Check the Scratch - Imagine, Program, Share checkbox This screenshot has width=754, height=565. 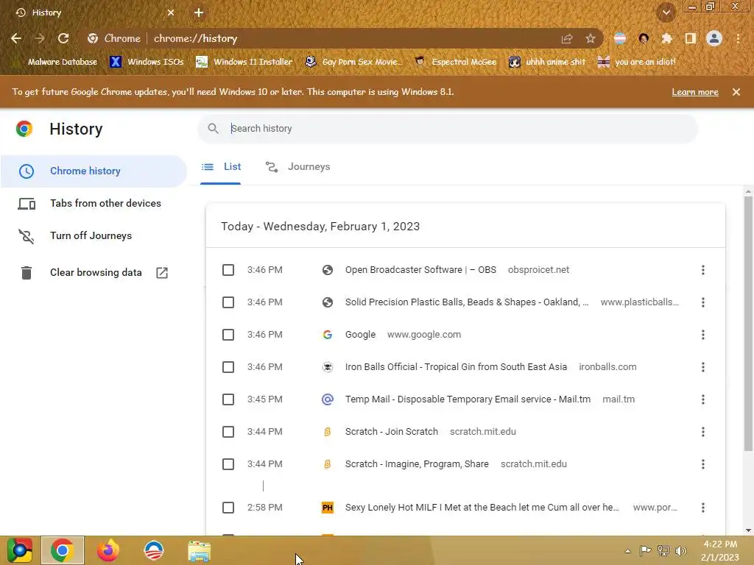(228, 464)
